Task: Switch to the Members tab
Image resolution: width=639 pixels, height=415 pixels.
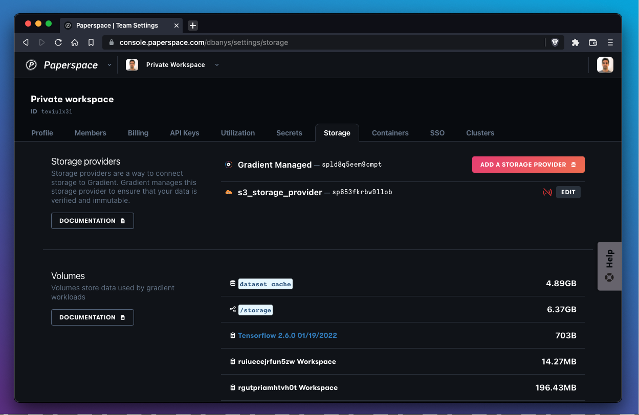Action: pyautogui.click(x=91, y=133)
